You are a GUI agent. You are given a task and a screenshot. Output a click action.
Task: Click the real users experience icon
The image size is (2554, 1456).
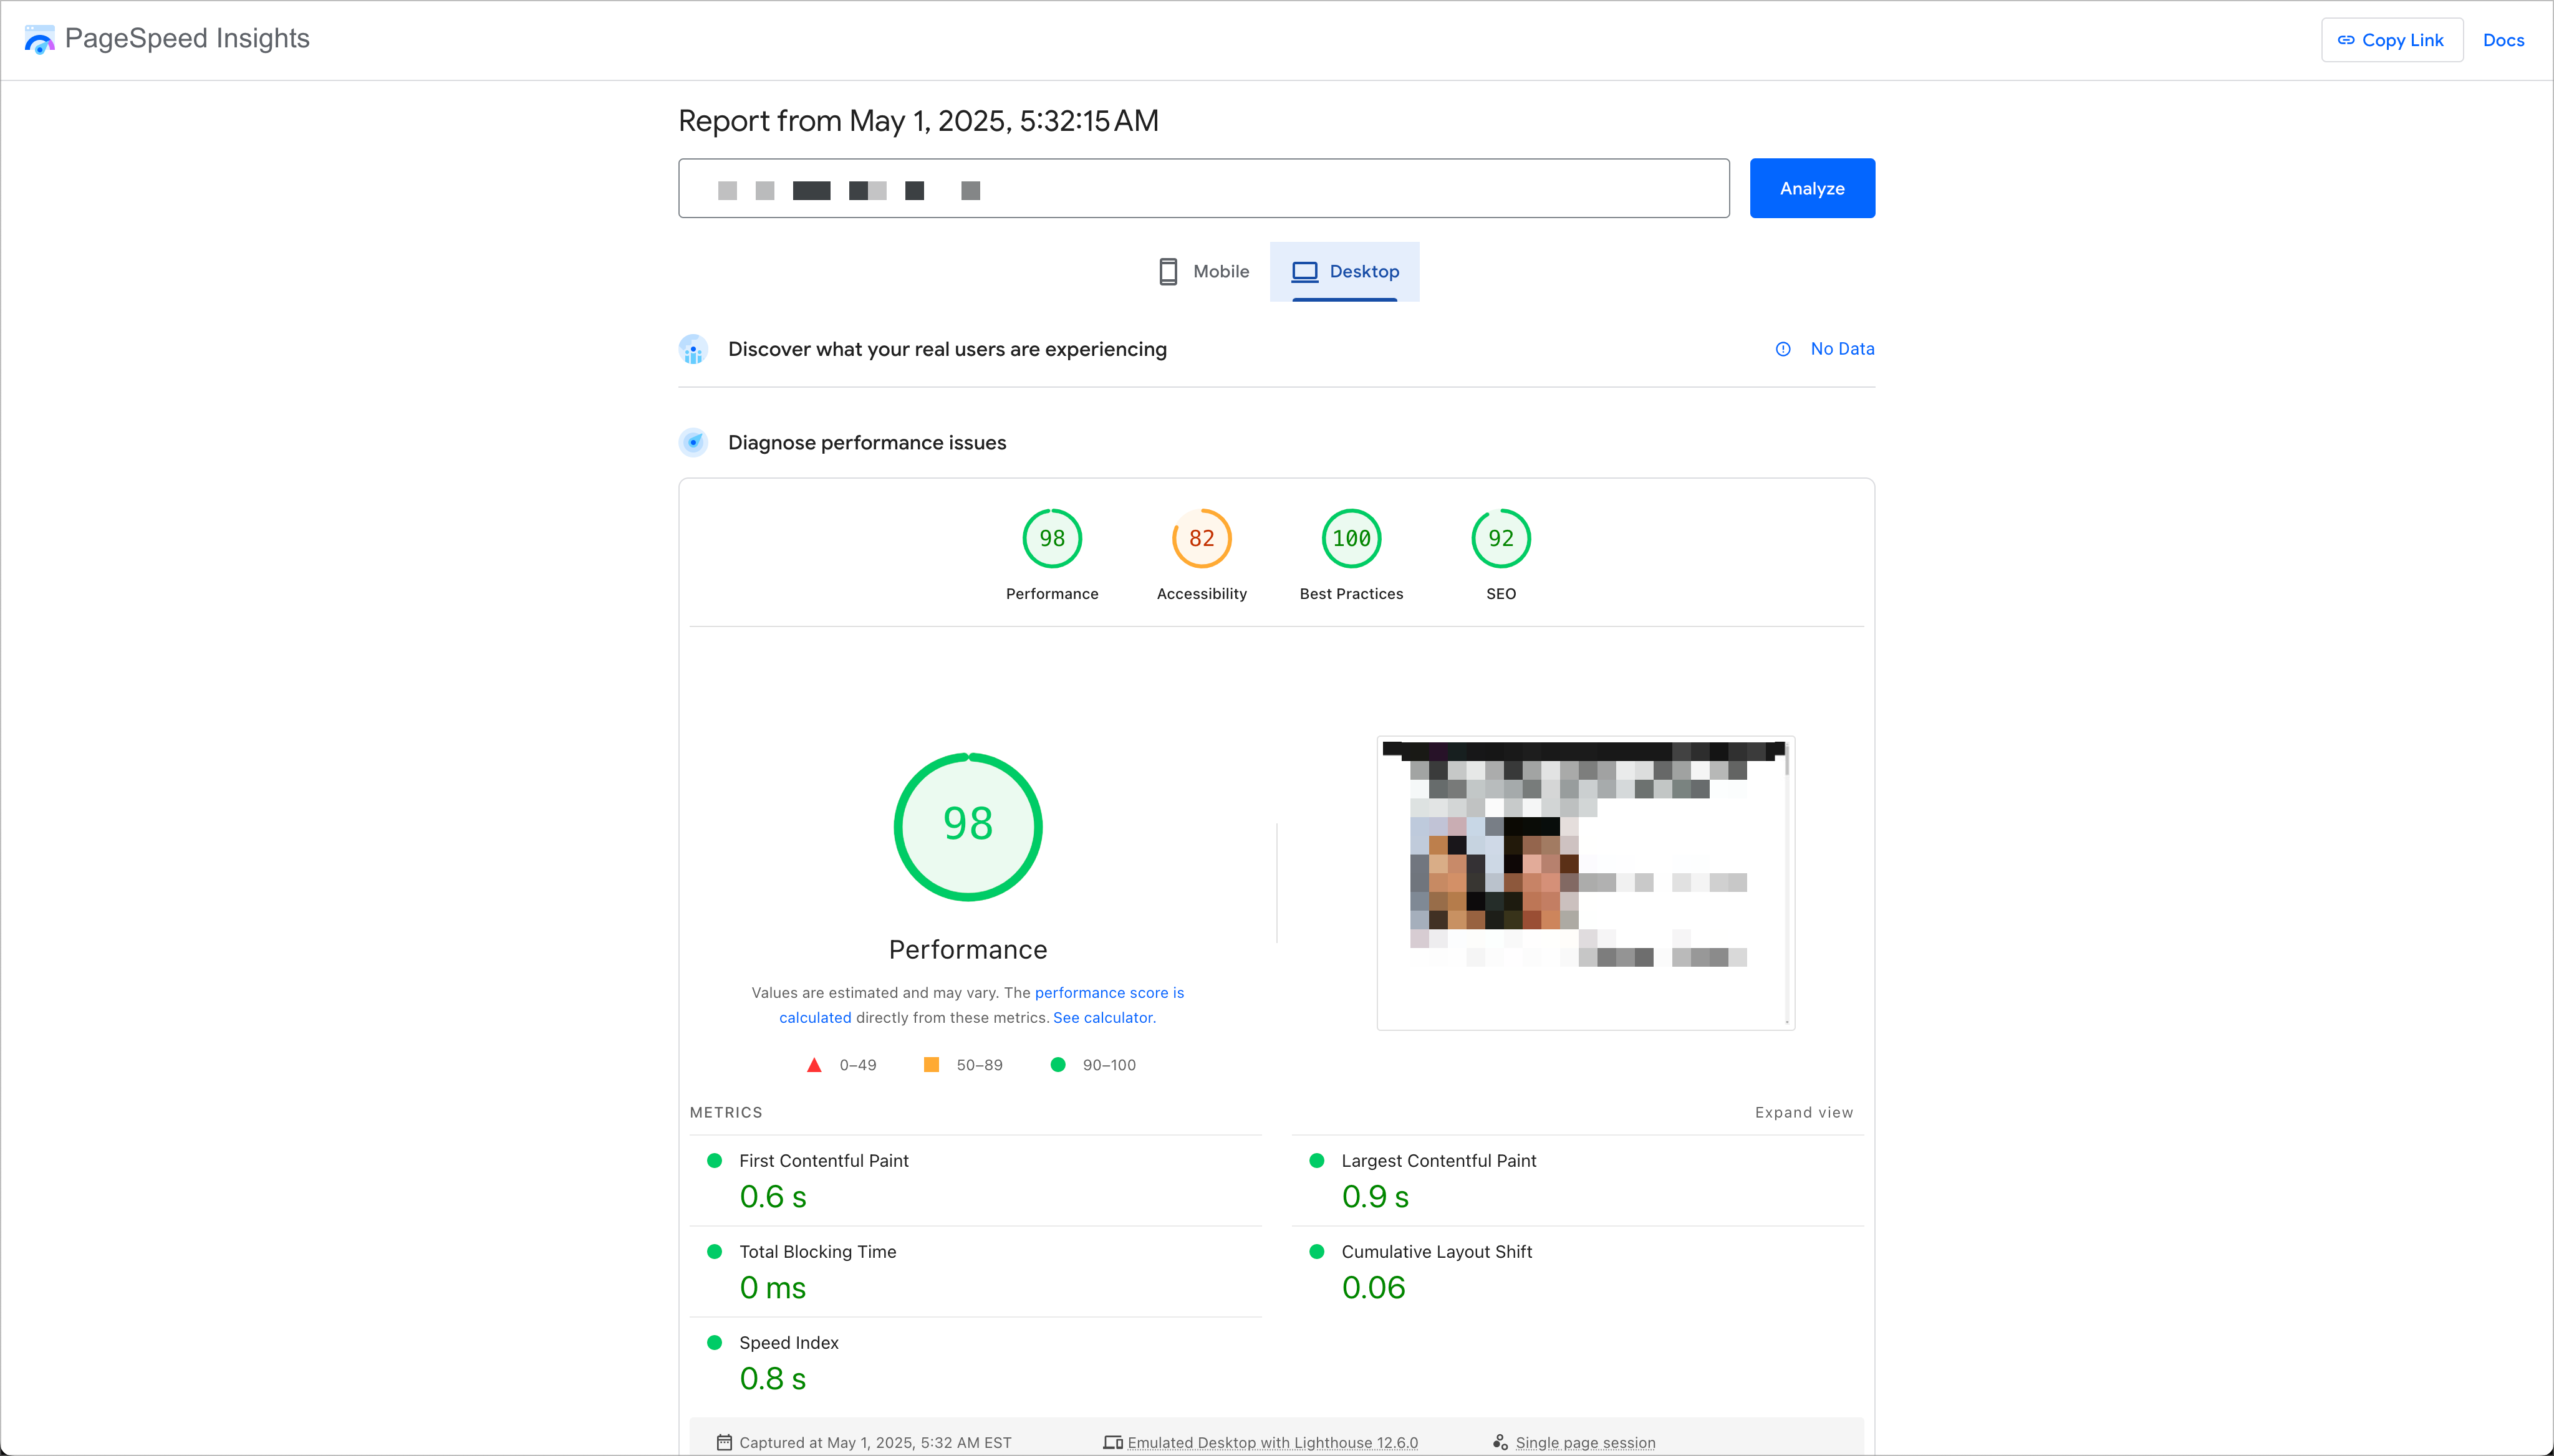pyautogui.click(x=693, y=349)
